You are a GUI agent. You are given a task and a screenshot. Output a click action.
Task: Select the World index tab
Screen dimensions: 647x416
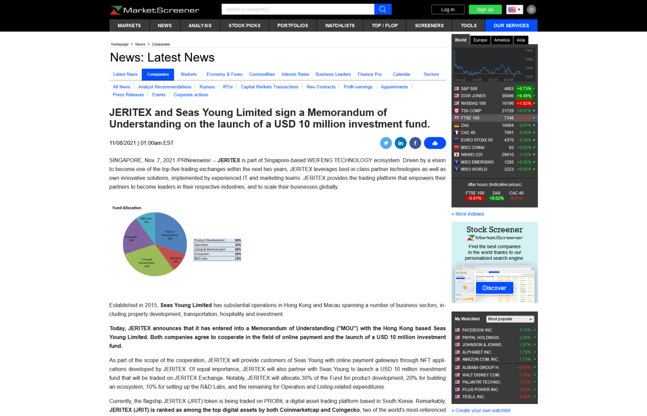(x=461, y=40)
